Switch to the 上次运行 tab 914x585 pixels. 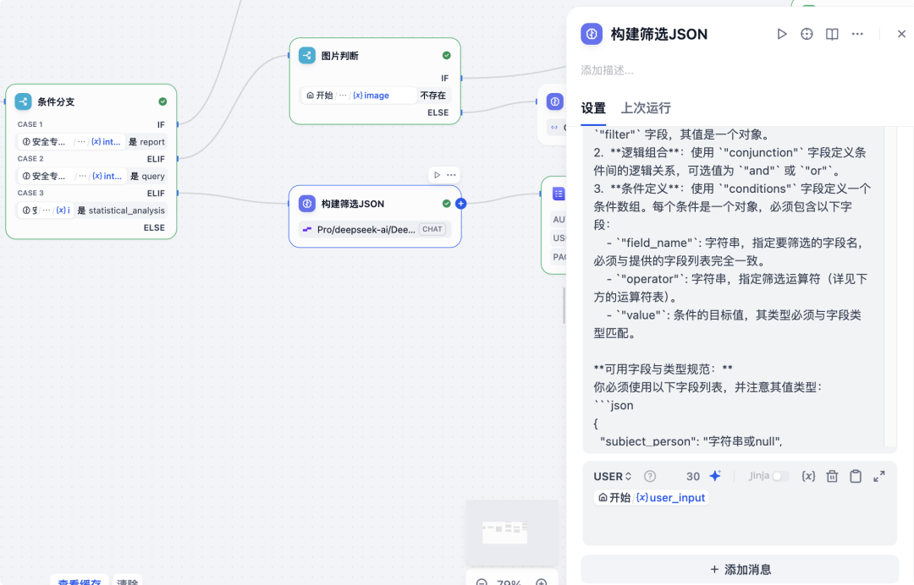point(646,108)
